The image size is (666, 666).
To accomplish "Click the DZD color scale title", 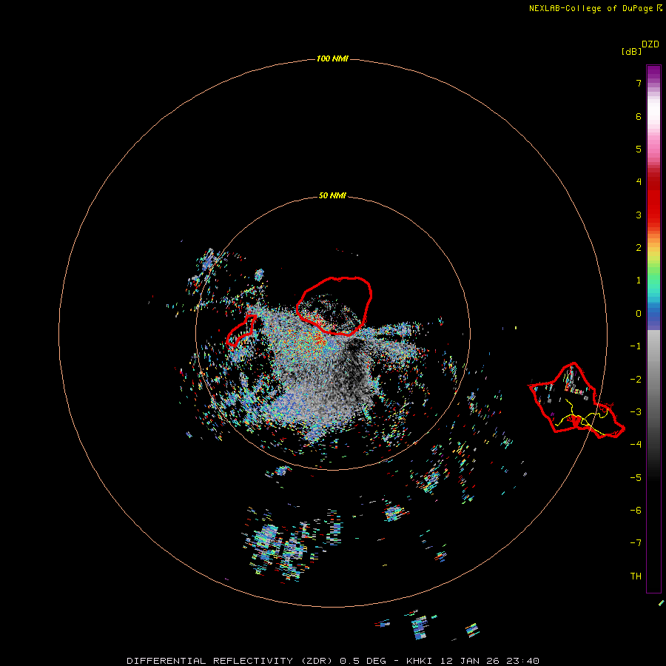I will 650,44.
